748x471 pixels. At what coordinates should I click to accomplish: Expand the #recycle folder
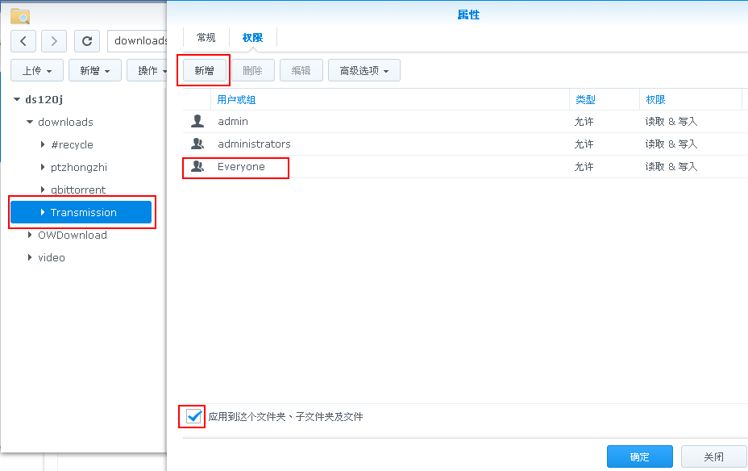pyautogui.click(x=43, y=145)
